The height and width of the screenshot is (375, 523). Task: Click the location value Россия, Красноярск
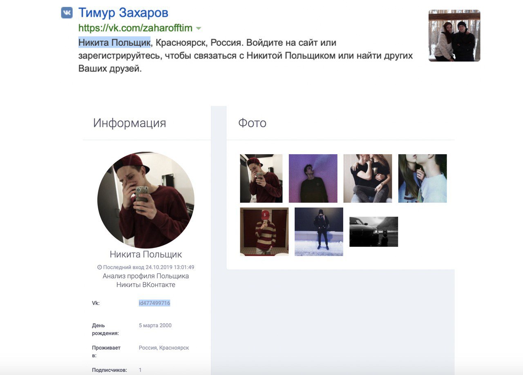tap(164, 348)
